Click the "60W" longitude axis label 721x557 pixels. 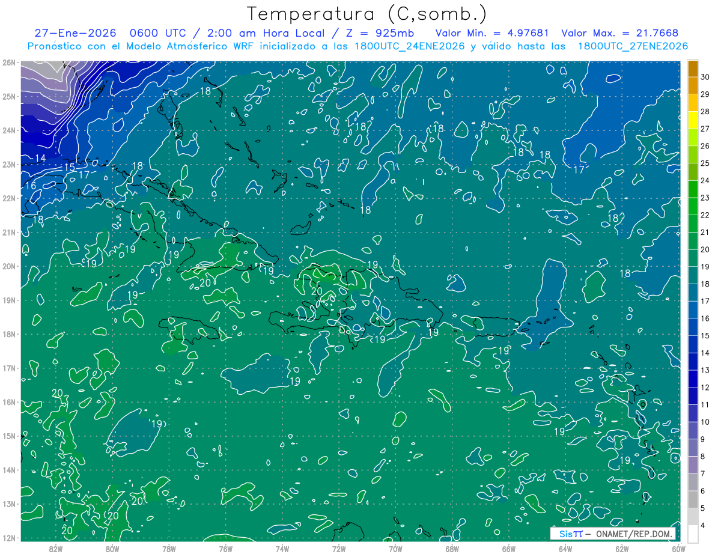coord(679,549)
